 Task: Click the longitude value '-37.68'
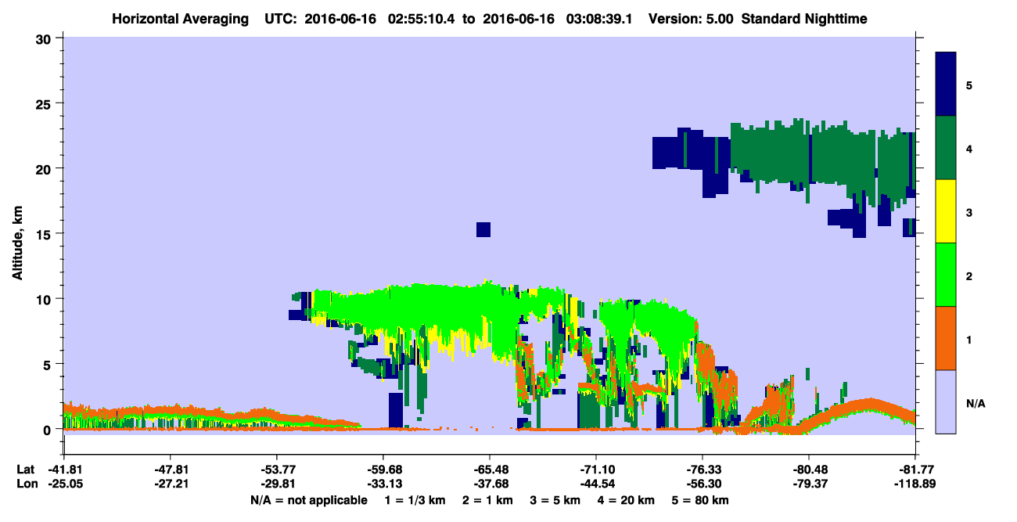pos(489,484)
